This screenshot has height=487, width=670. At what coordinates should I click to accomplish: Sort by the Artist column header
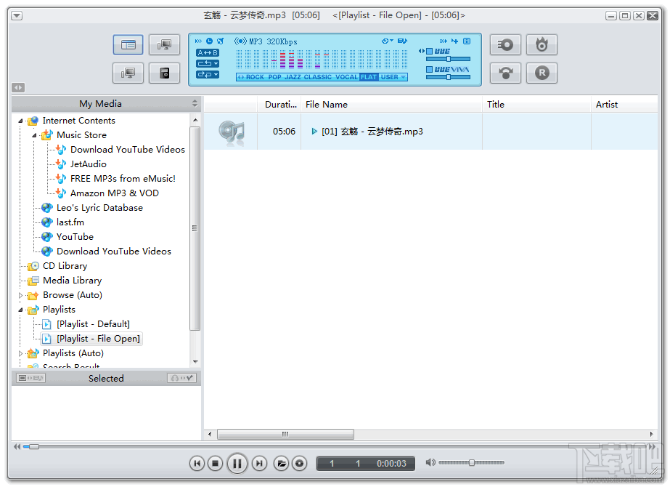click(625, 105)
